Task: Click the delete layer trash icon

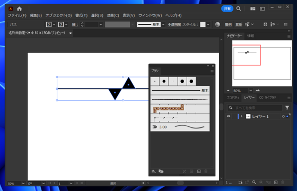Action: [x=283, y=183]
